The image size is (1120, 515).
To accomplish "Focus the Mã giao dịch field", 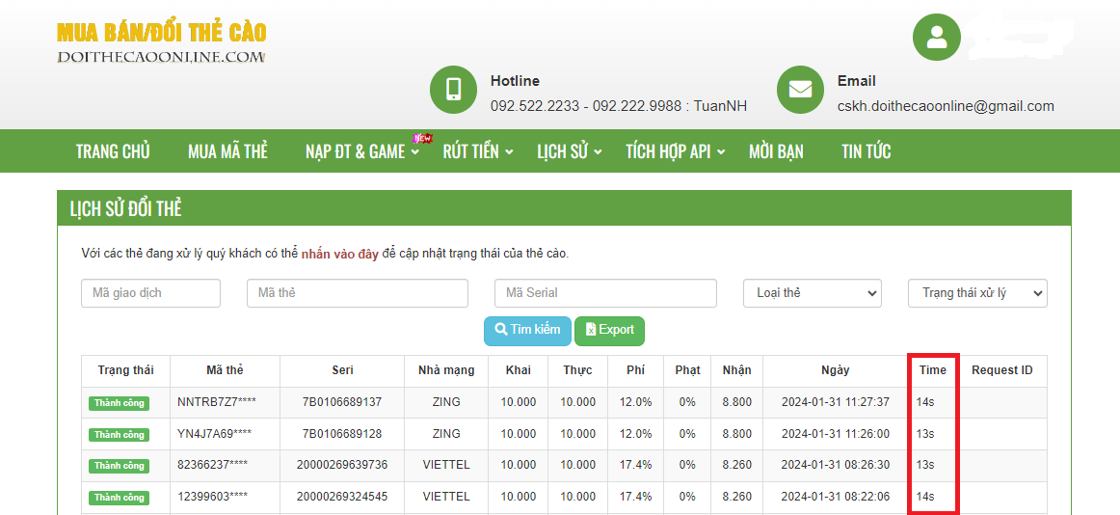I will [150, 293].
